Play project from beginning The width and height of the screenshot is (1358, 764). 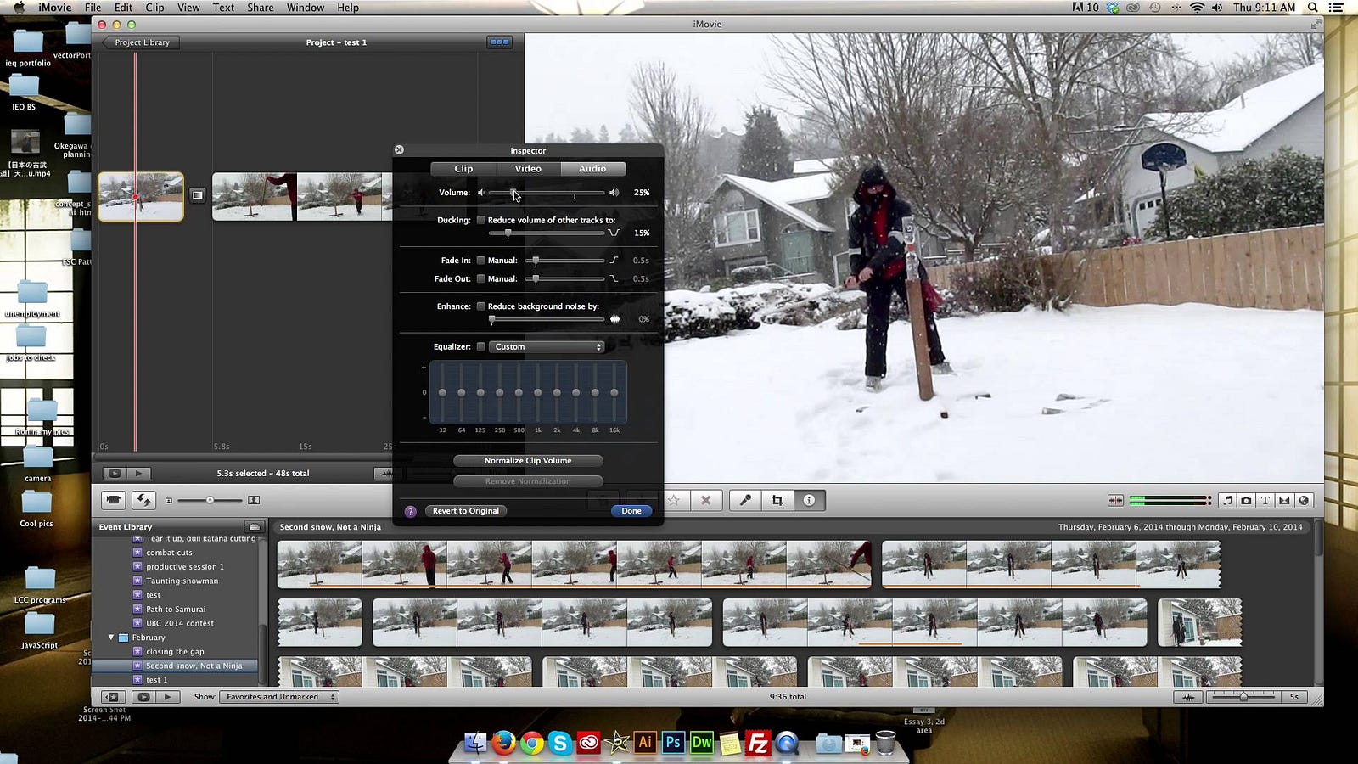coord(138,474)
